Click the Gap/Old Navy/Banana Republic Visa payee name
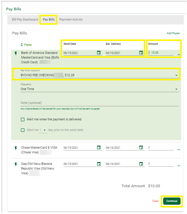The image size is (187, 214). click(x=38, y=168)
